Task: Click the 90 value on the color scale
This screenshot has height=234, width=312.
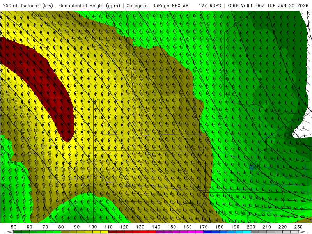Action: (77, 227)
